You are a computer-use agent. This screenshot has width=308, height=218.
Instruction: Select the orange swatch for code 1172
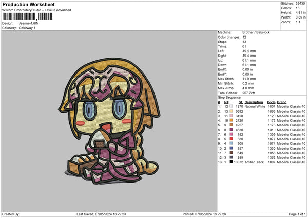(231, 120)
